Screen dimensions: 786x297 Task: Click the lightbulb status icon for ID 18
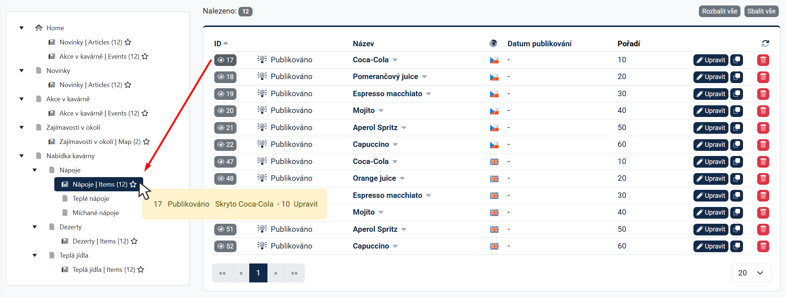click(x=262, y=76)
